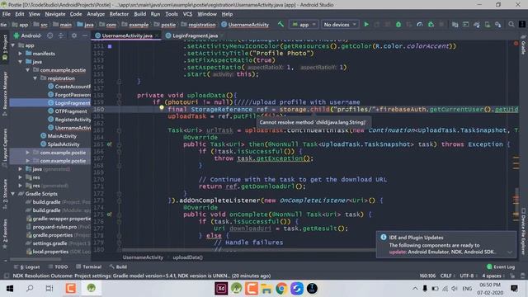
Task: Open AVD Manager device icon
Action: (x=488, y=25)
